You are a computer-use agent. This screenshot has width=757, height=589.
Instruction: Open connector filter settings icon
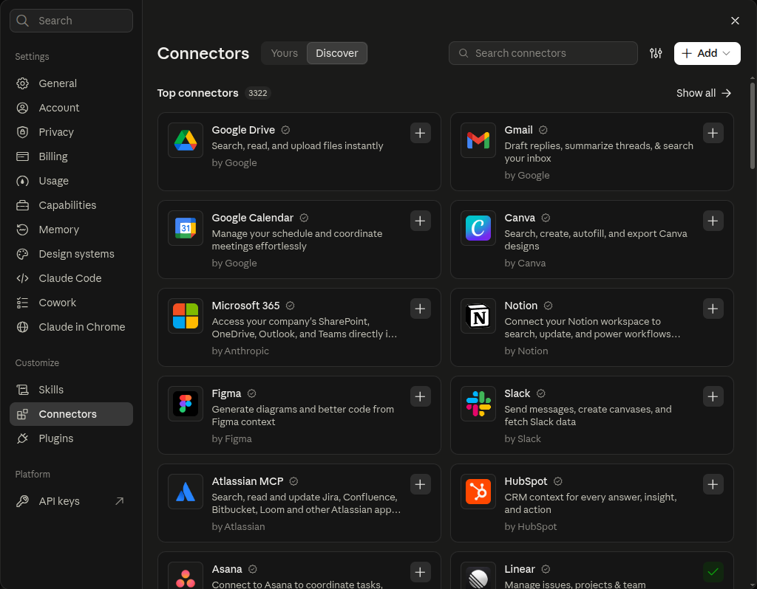coord(656,53)
